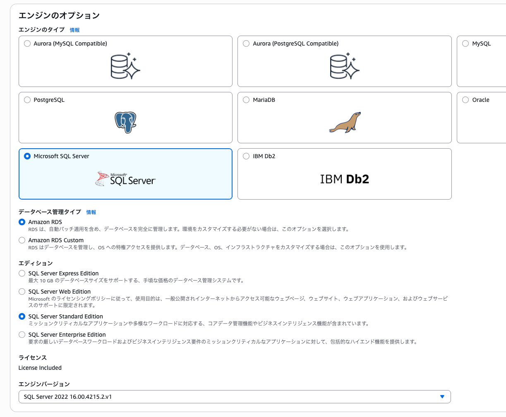
Task: Click the Enterprise Edition description text
Action: [223, 342]
